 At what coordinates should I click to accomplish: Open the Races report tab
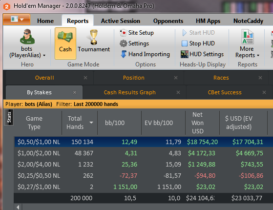click(x=221, y=78)
